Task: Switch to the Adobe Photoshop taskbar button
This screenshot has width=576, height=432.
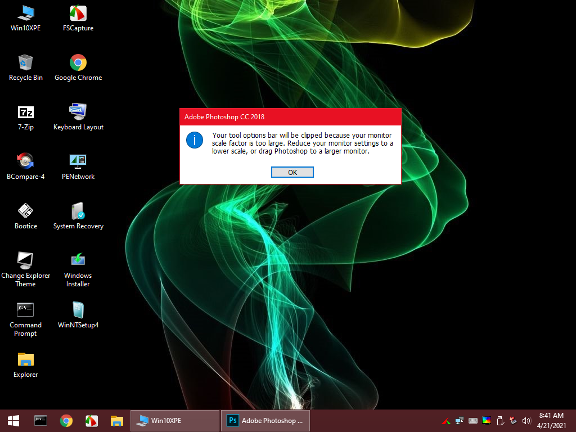Action: point(265,421)
